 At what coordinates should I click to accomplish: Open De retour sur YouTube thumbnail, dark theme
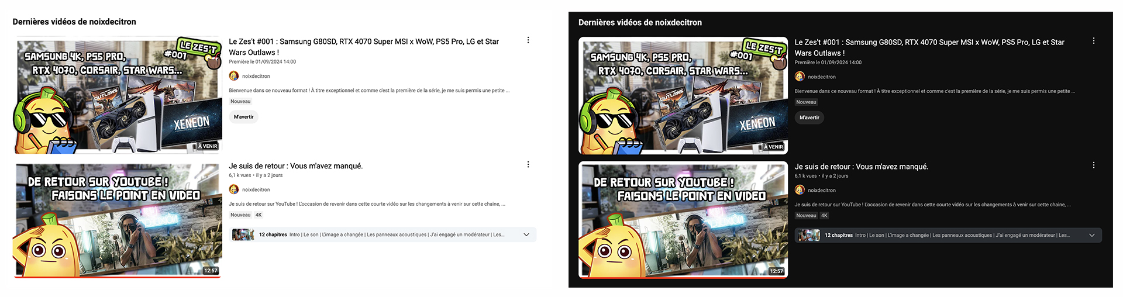point(683,220)
